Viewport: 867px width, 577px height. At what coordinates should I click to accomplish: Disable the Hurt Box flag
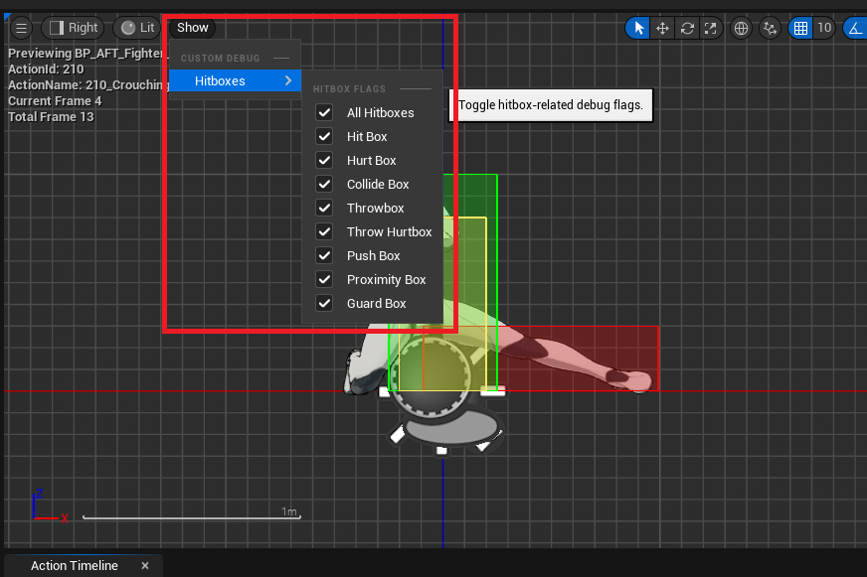click(324, 161)
